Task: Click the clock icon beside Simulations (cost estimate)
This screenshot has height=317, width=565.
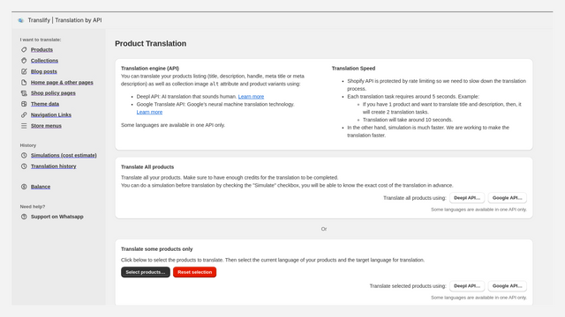Action: [24, 155]
